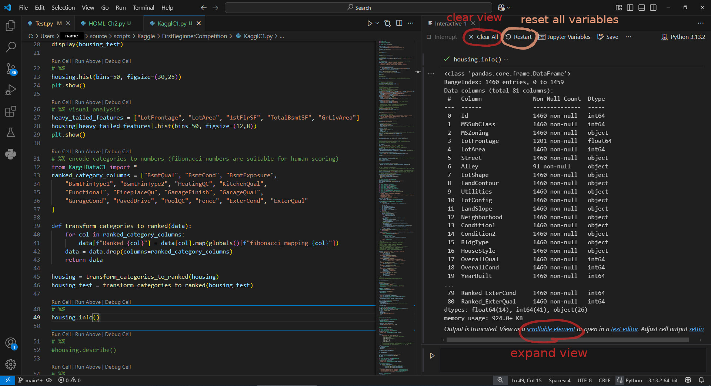This screenshot has width=711, height=386.
Task: Go forward with navigation arrow
Action: coord(215,7)
